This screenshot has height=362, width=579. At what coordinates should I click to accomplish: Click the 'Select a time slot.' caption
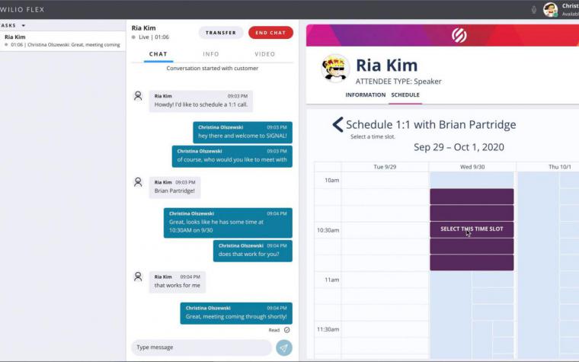point(373,136)
